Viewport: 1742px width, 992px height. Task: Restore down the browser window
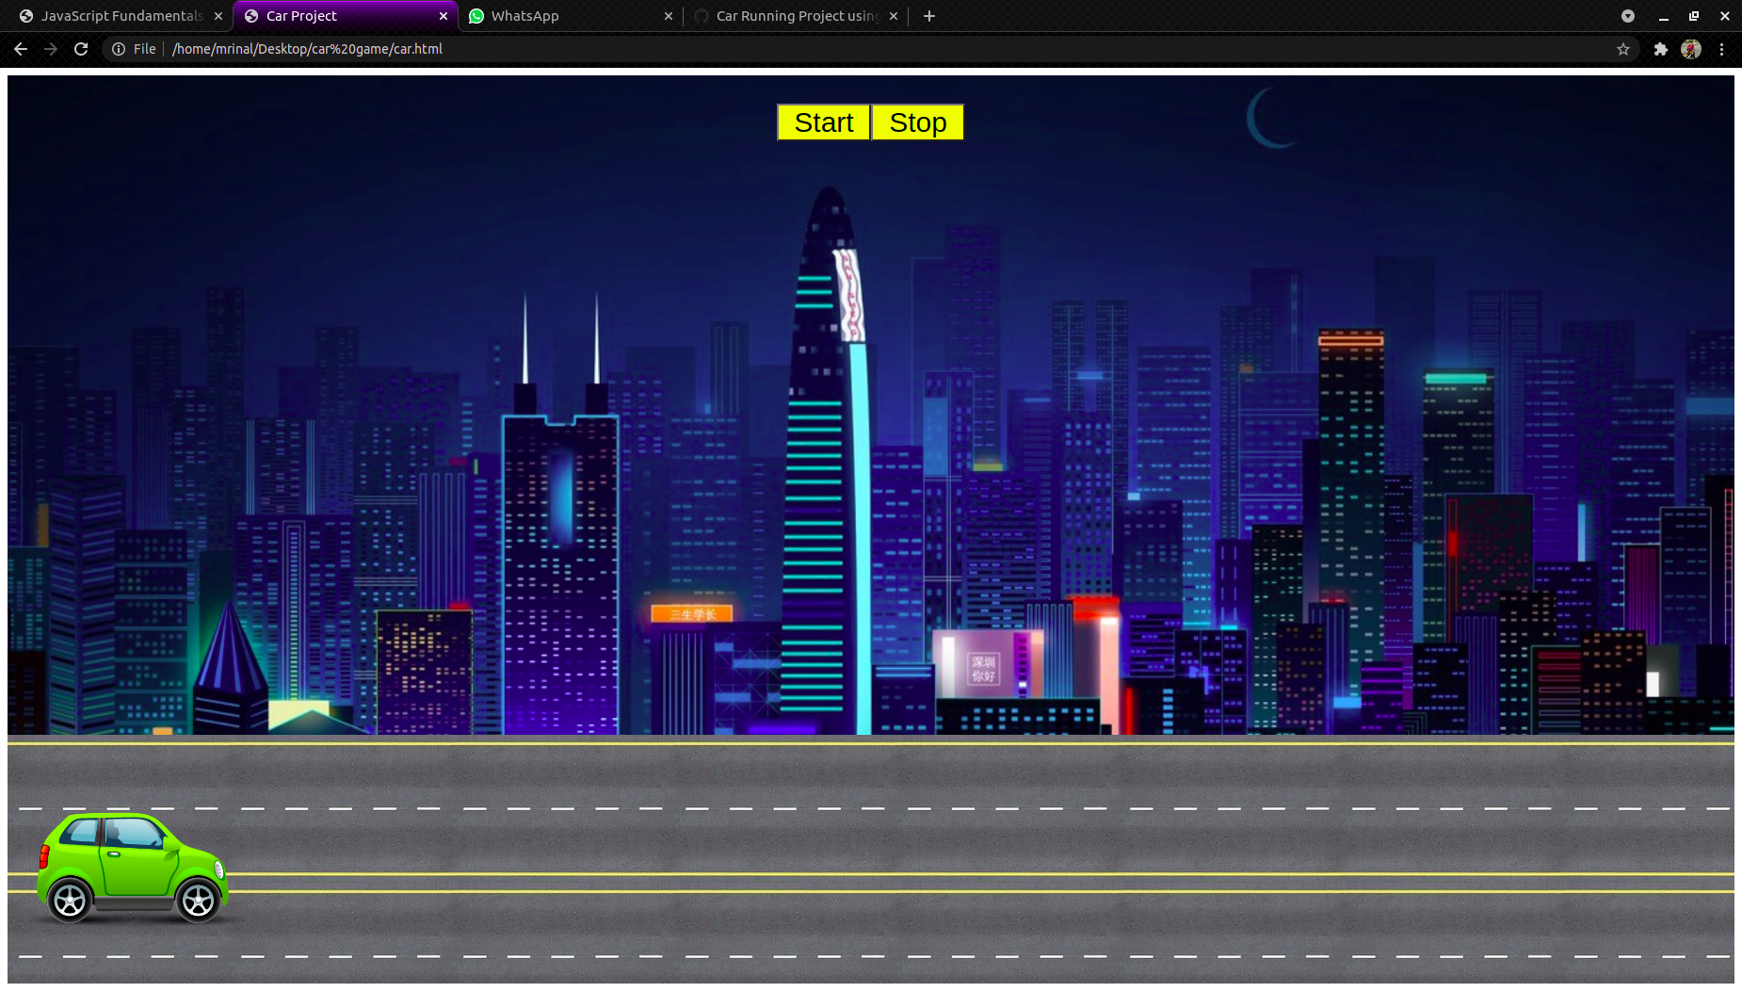pyautogui.click(x=1694, y=16)
